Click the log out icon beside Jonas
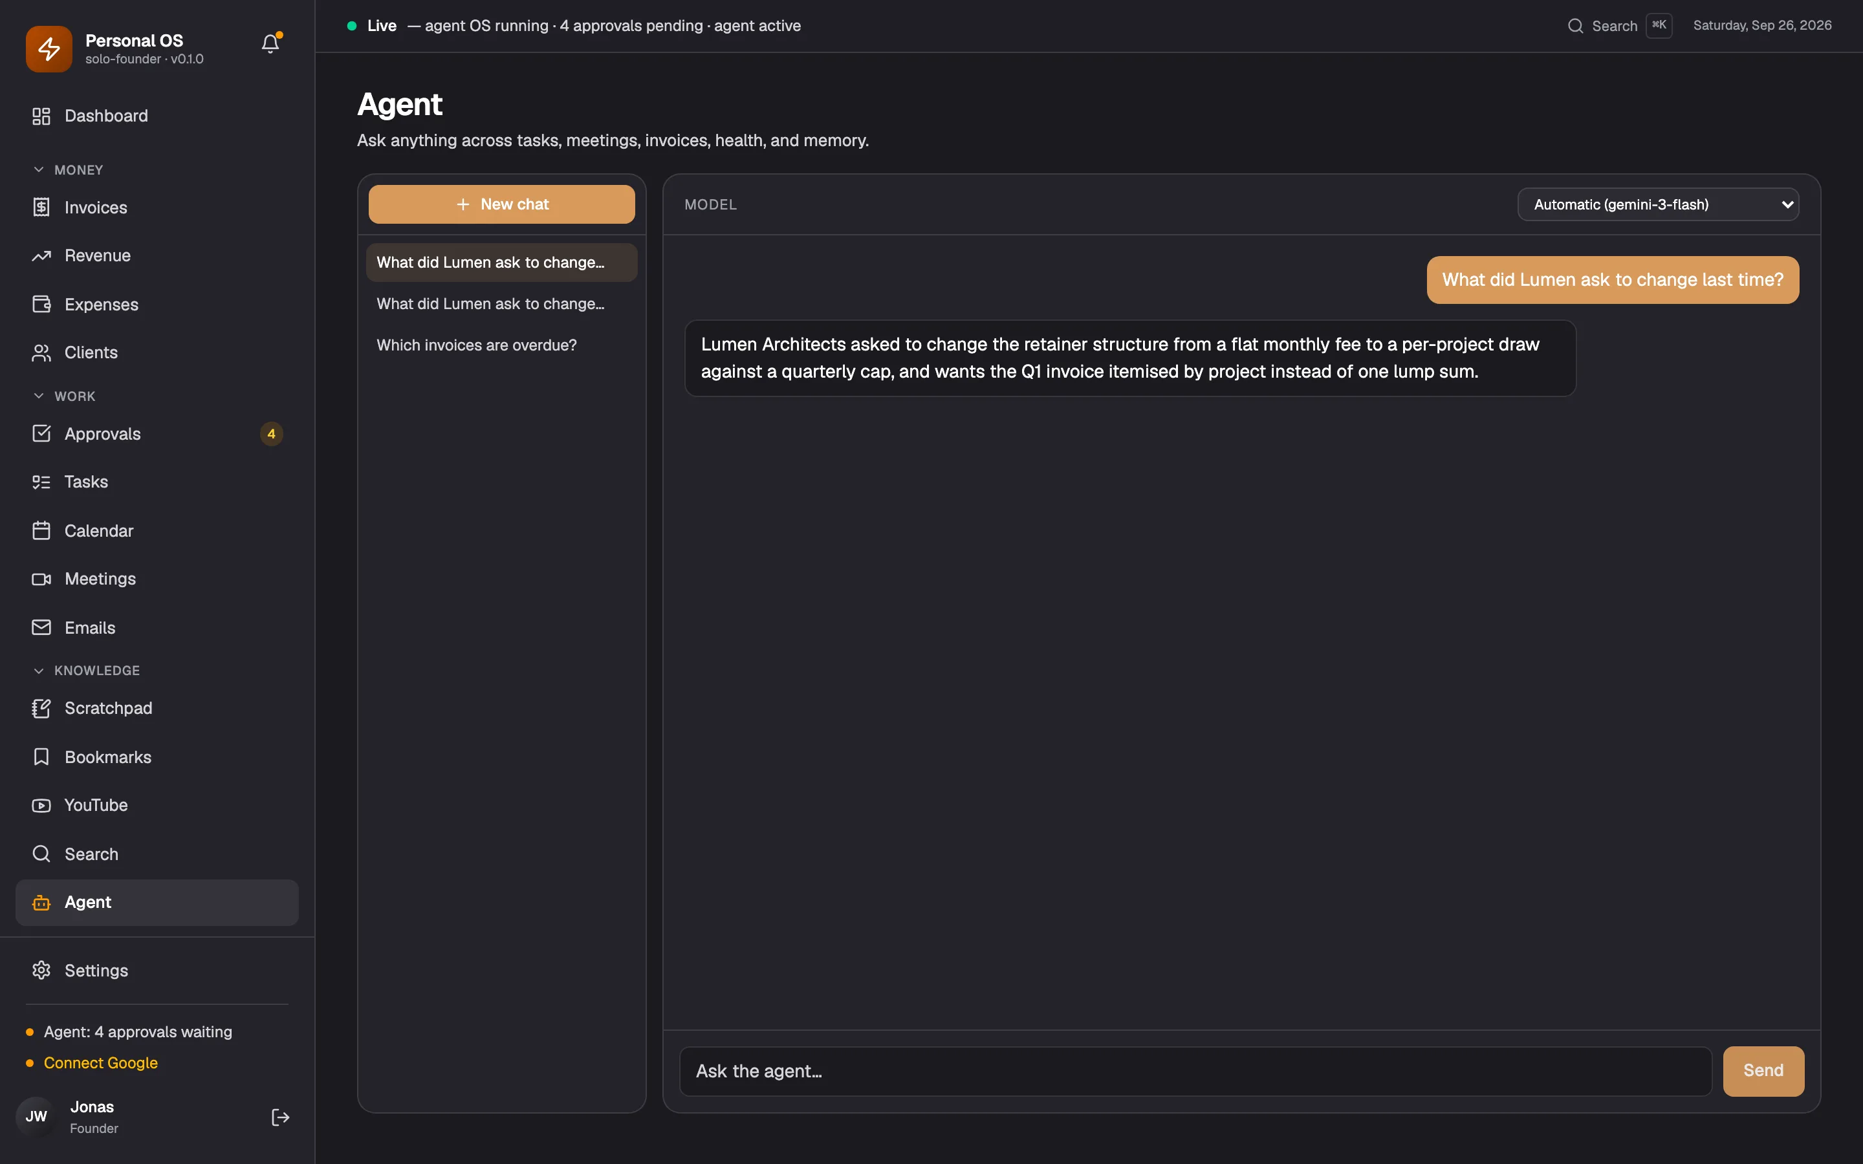1863x1164 pixels. pos(280,1117)
